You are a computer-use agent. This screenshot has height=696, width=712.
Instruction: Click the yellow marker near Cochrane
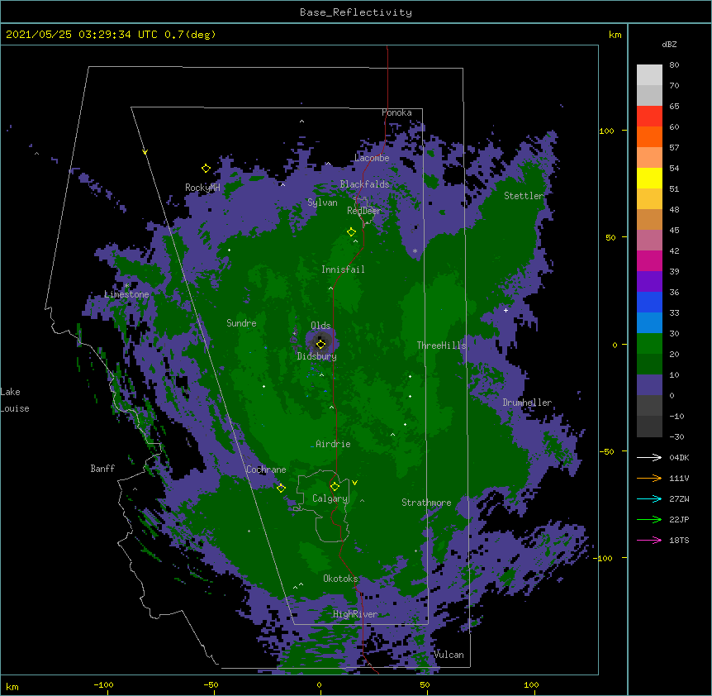click(281, 488)
